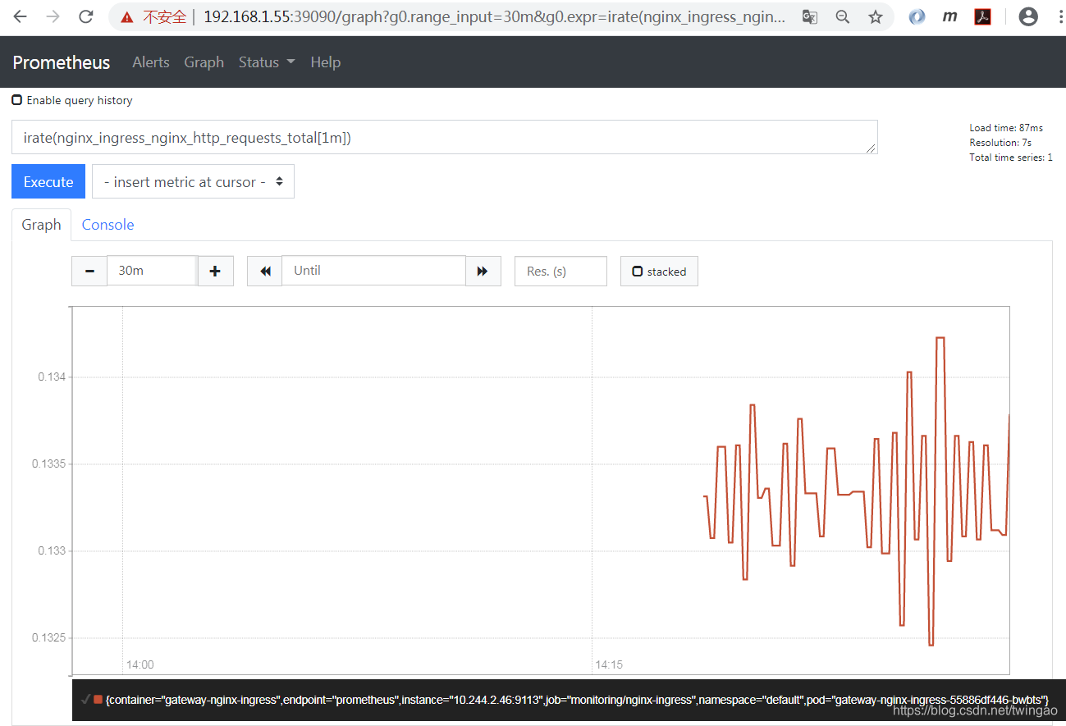Toggle the series checkmark in the legend
1066x726 pixels.
(85, 699)
